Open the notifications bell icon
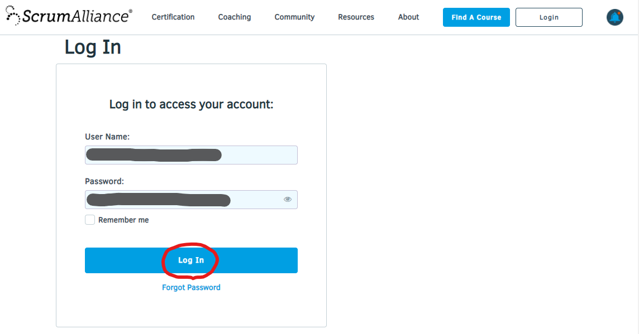Image resolution: width=639 pixels, height=334 pixels. 614,17
